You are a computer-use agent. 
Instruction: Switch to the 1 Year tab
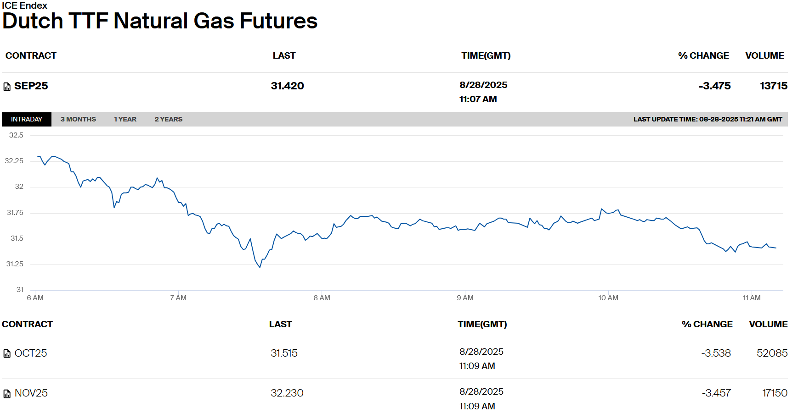pyautogui.click(x=125, y=119)
